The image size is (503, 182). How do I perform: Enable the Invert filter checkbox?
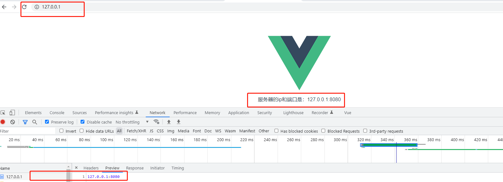coord(61,131)
